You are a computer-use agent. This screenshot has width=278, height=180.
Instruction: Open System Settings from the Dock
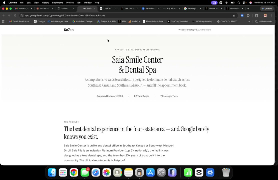(x=161, y=172)
